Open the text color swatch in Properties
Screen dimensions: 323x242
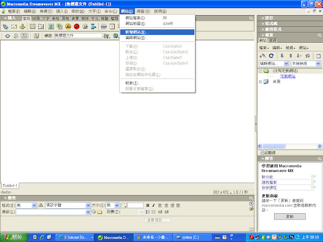123,205
